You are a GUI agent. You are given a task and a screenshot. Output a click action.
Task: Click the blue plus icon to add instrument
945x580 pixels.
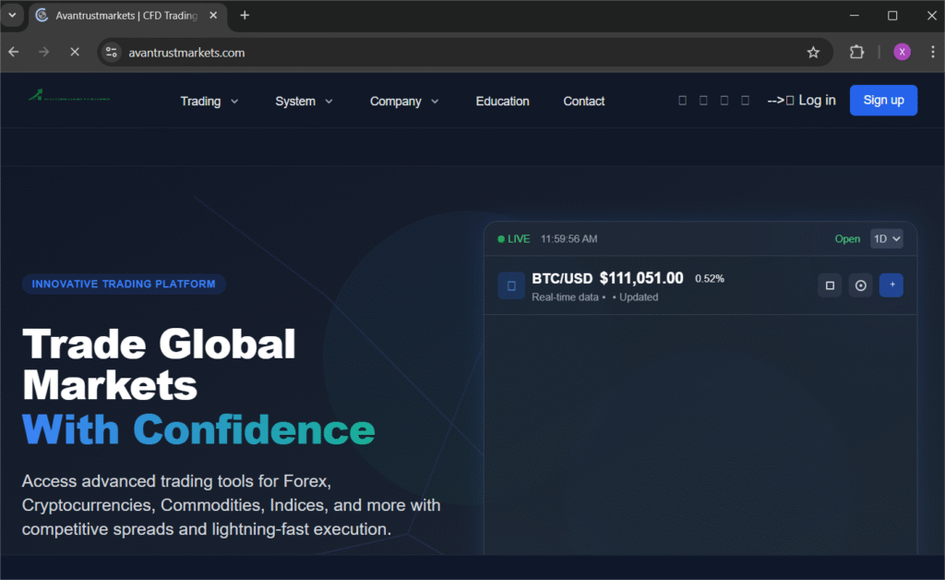click(x=891, y=285)
